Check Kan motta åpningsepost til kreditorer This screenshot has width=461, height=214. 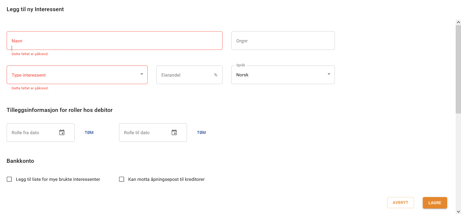click(x=122, y=179)
